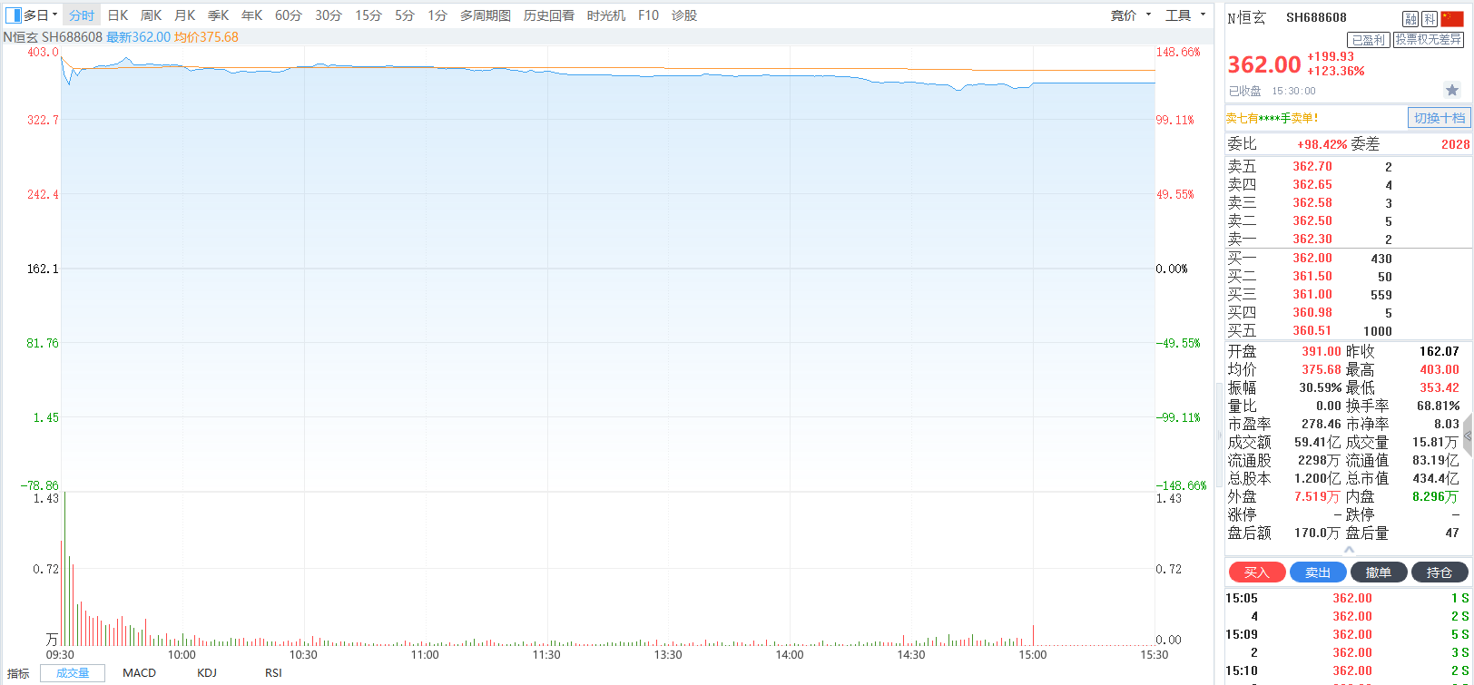The width and height of the screenshot is (1474, 685).
Task: Switch to the 周K weekly chart
Action: tap(151, 15)
